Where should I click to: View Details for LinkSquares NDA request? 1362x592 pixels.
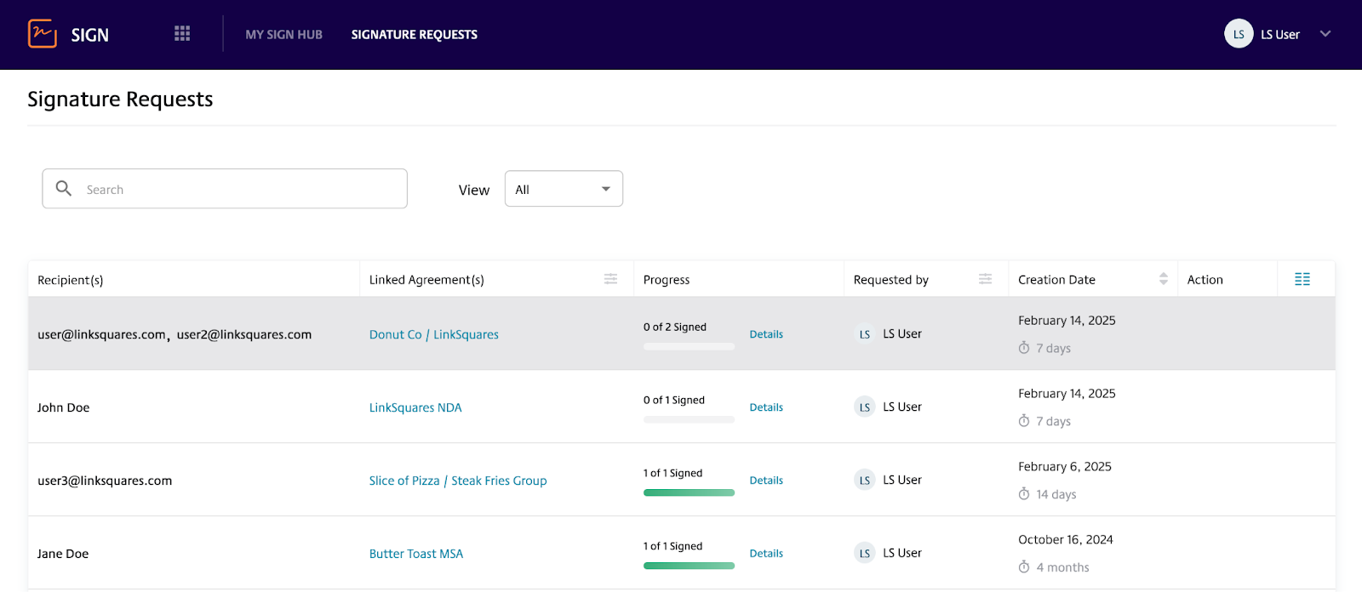[x=766, y=407]
